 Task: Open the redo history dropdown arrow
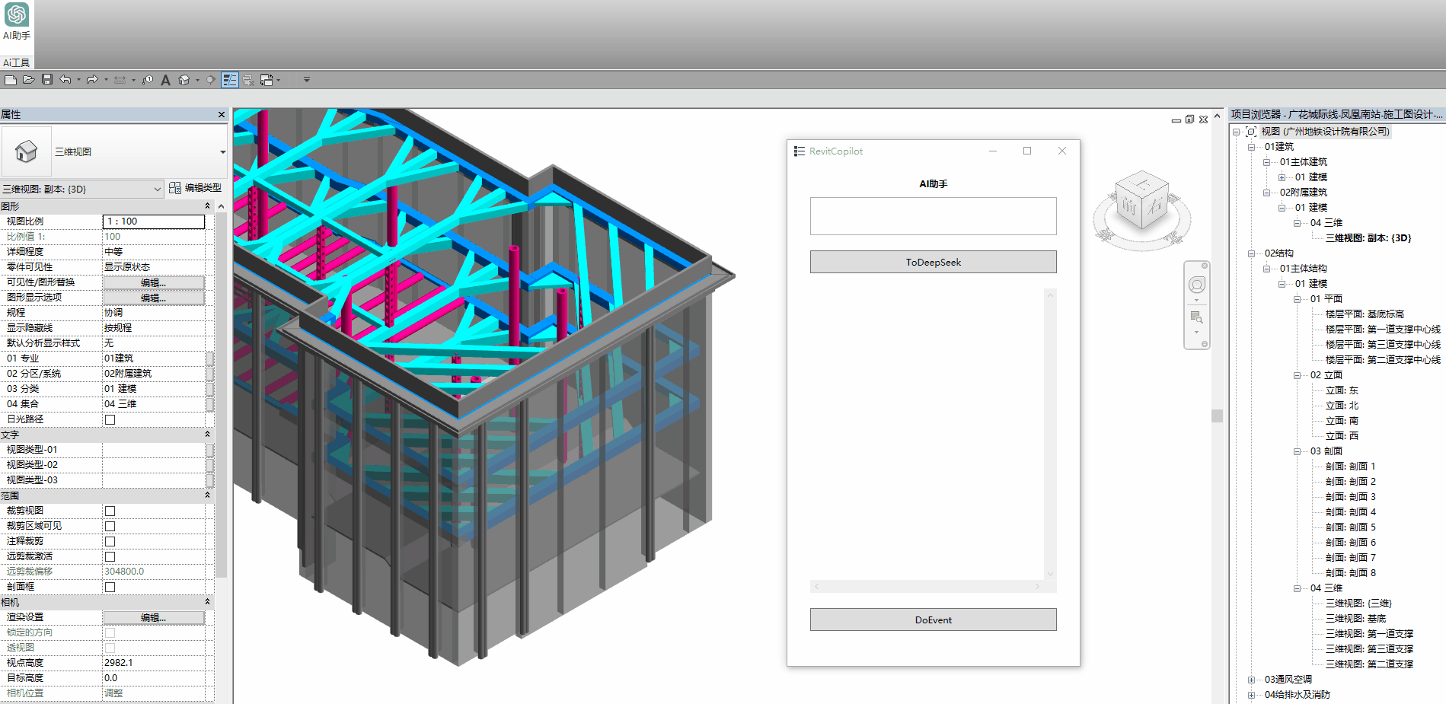106,80
